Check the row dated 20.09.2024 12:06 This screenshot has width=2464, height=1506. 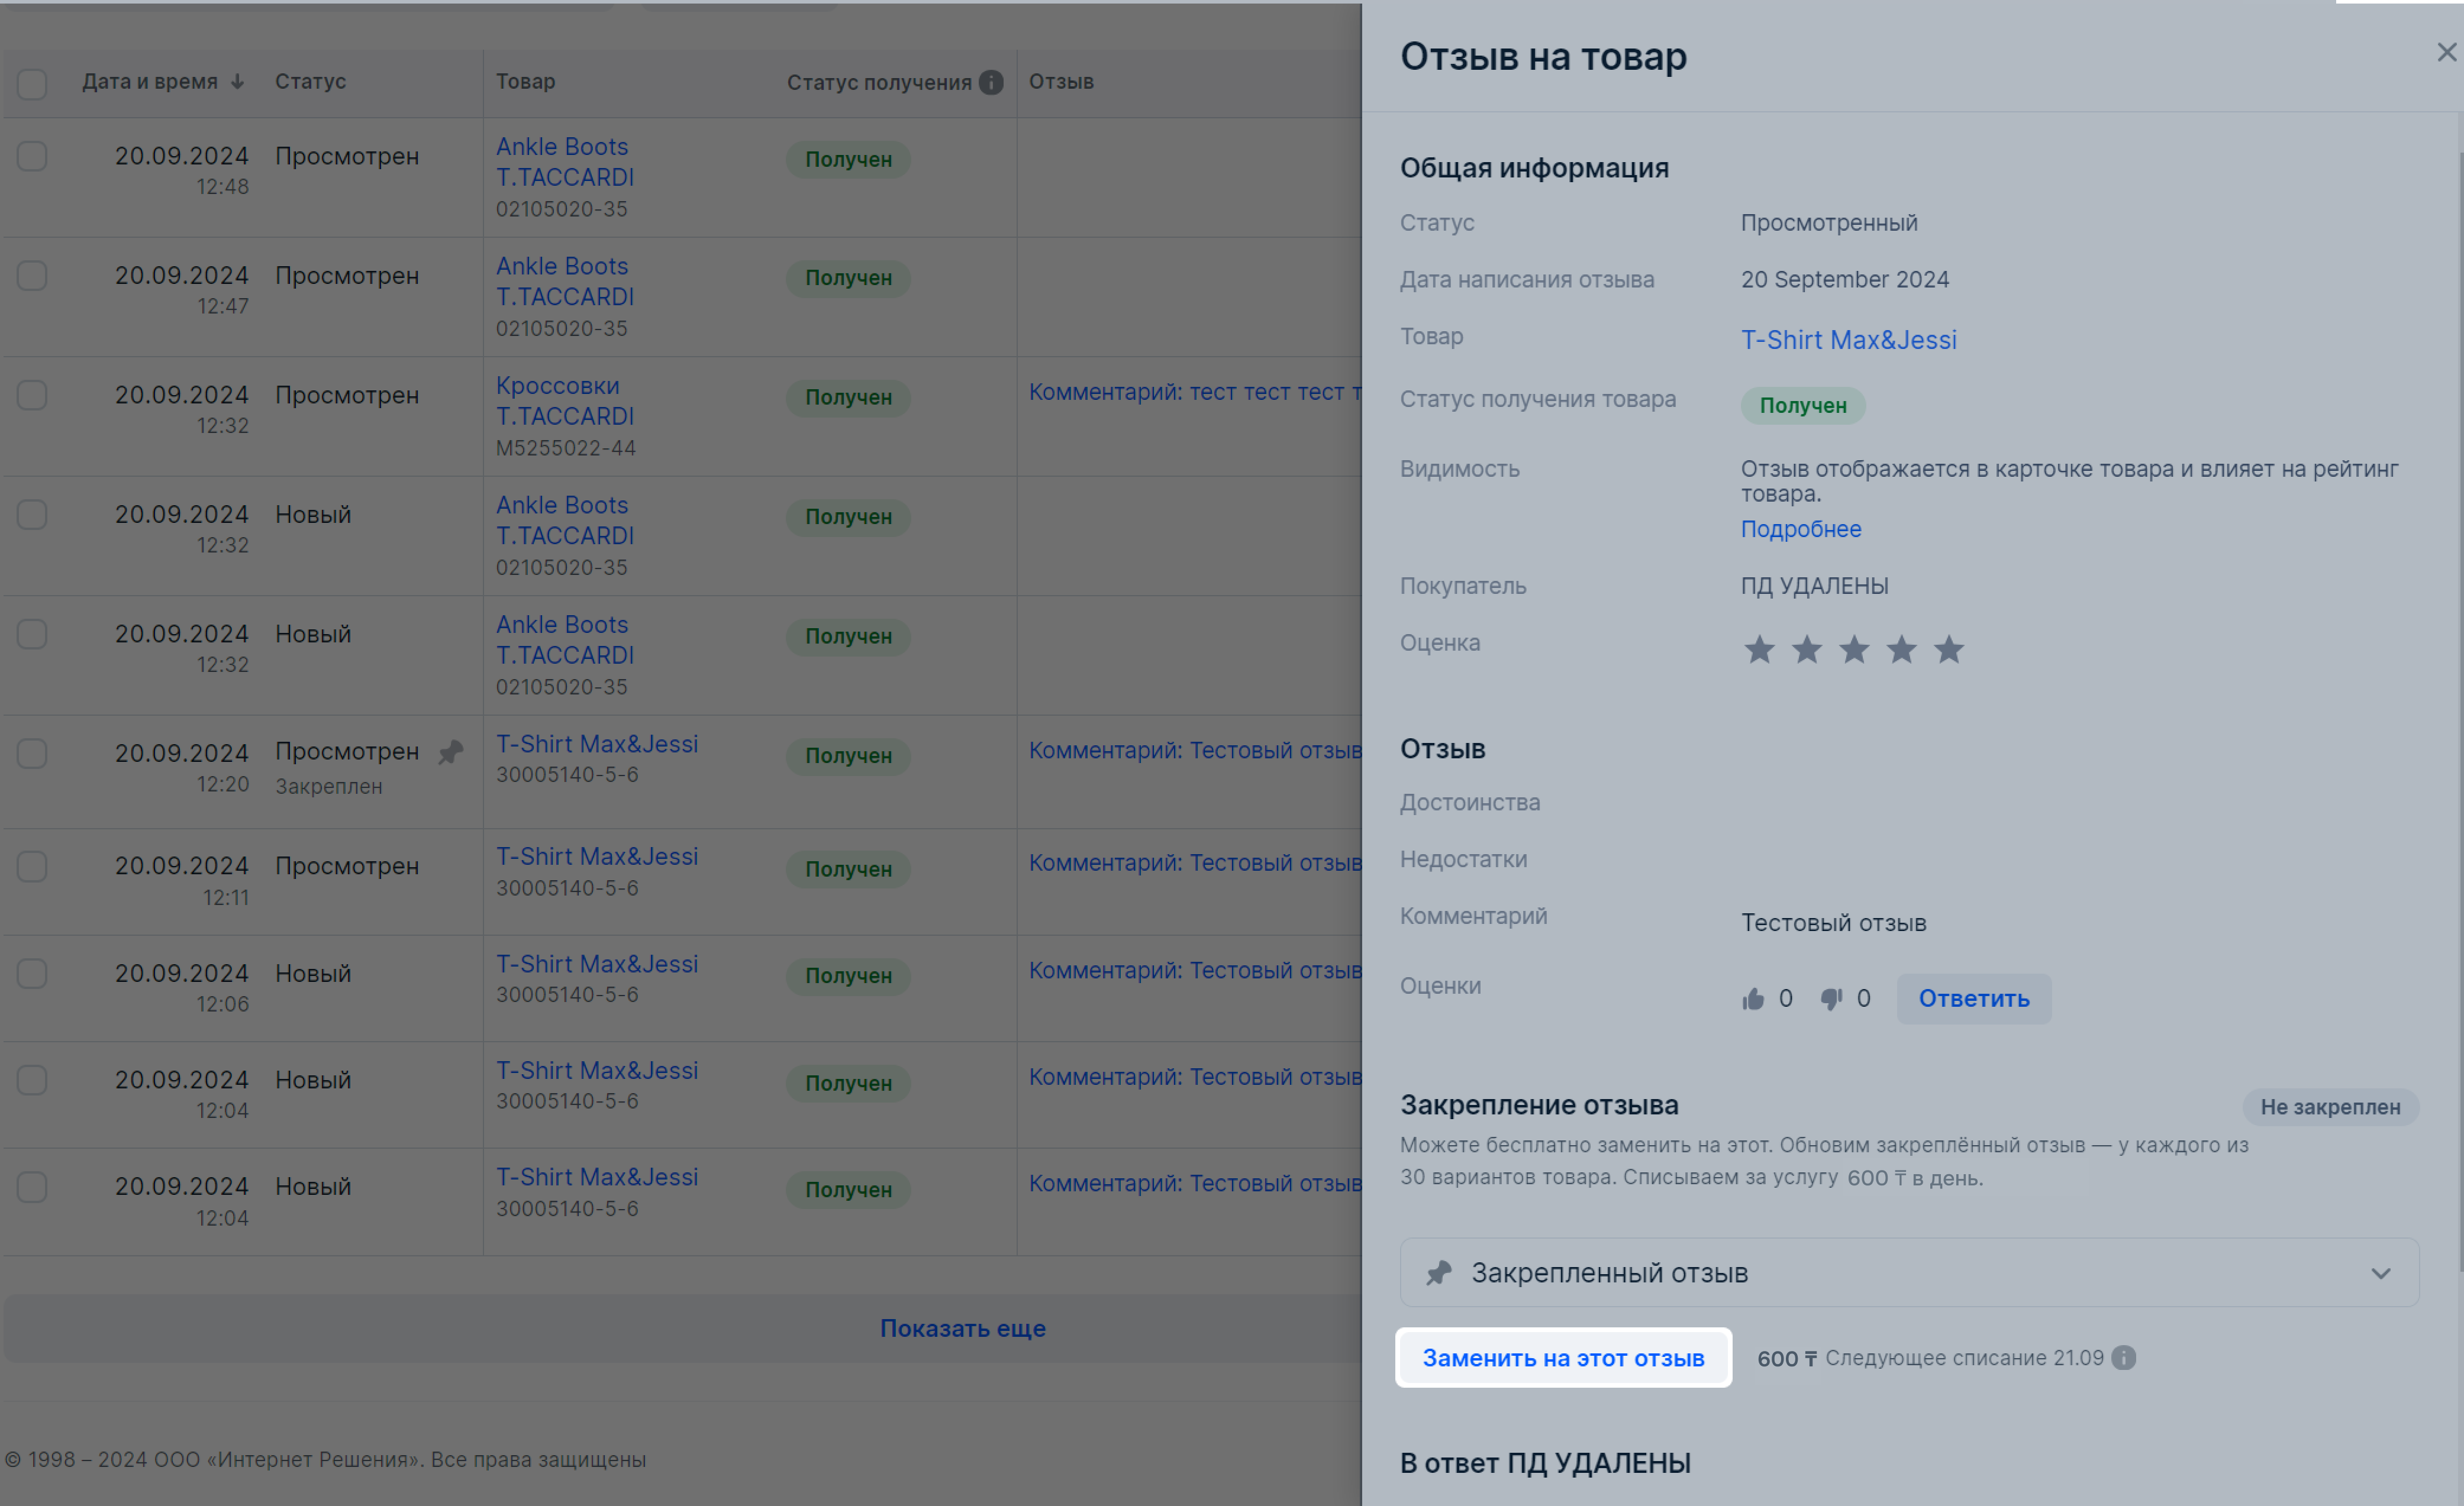[32, 974]
